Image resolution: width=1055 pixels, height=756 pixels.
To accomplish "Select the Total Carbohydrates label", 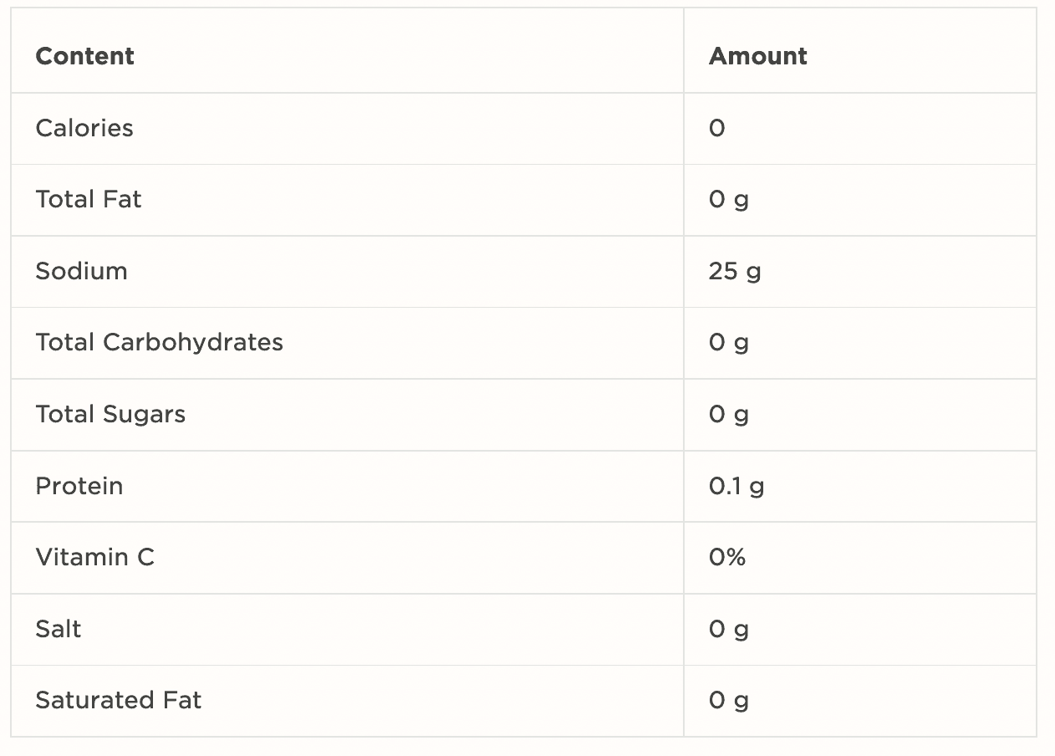I will click(x=160, y=343).
